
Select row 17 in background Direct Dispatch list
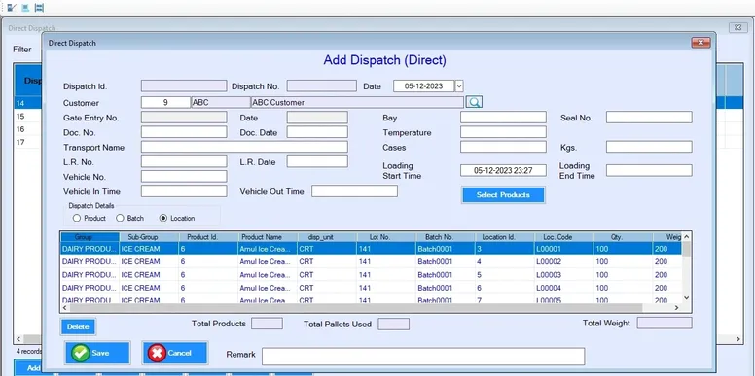[x=28, y=142]
